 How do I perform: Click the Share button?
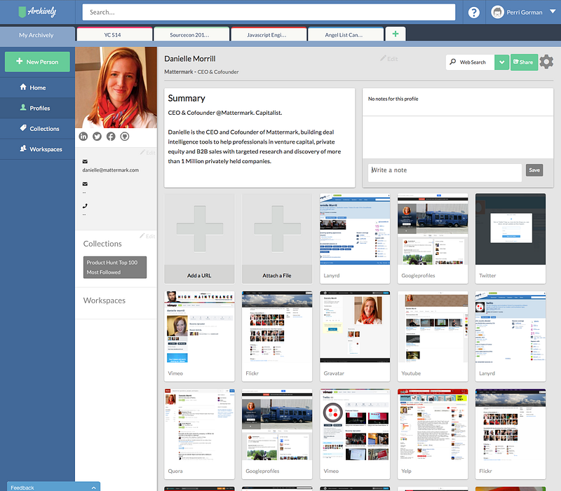524,62
